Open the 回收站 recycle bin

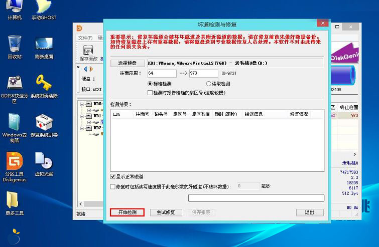tap(15, 47)
